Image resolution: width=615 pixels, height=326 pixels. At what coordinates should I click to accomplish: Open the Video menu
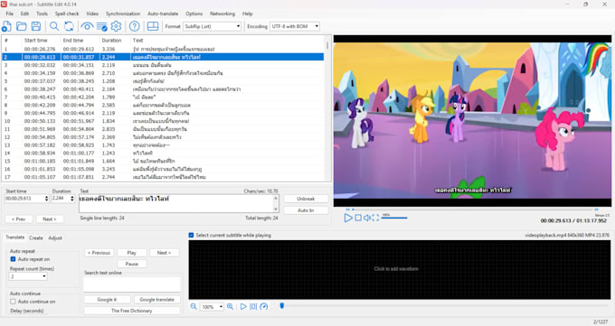[92, 14]
